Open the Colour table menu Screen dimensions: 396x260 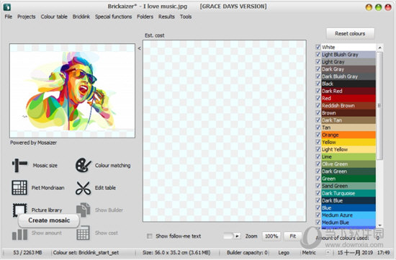coord(54,17)
